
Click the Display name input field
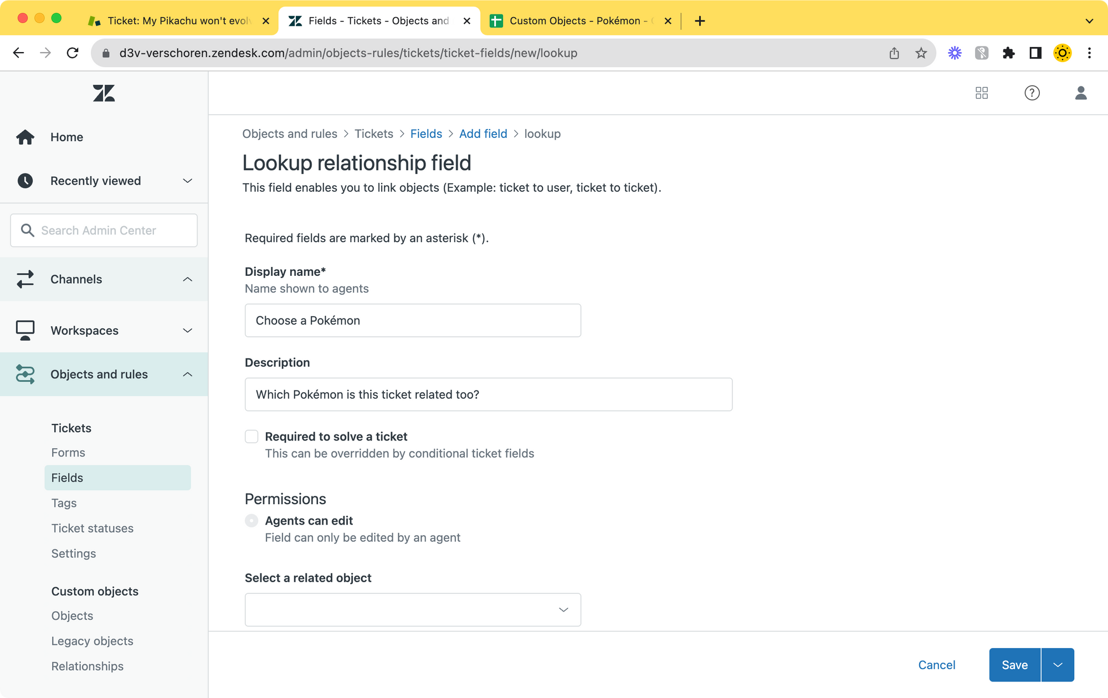pos(413,321)
